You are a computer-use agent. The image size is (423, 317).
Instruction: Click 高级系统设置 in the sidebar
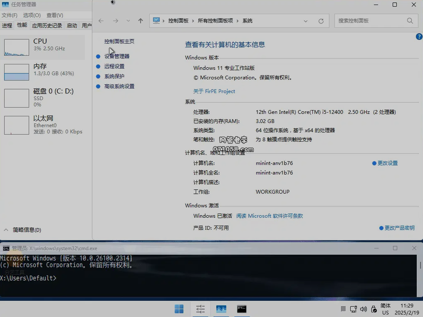pos(119,86)
